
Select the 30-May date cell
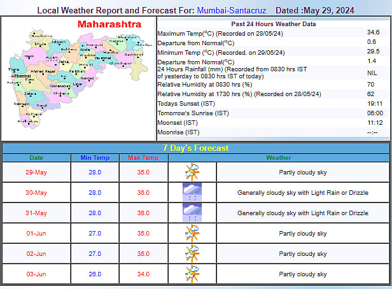point(37,193)
